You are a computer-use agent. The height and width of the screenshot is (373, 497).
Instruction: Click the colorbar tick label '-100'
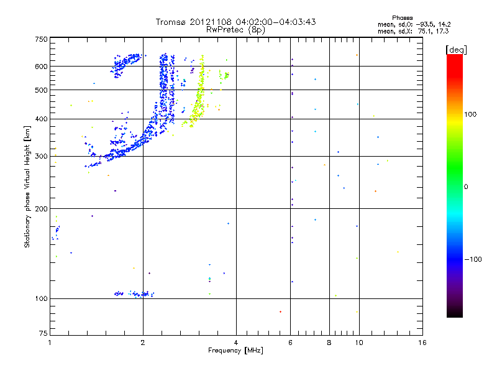click(x=473, y=259)
